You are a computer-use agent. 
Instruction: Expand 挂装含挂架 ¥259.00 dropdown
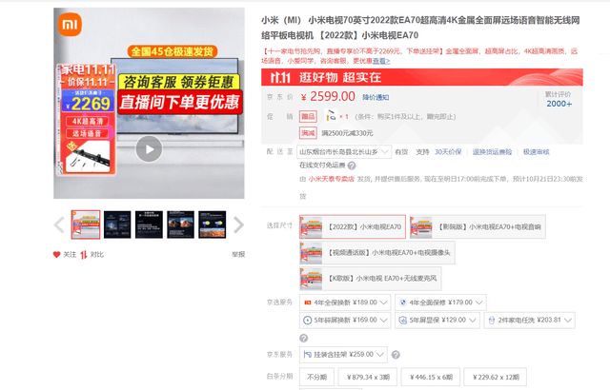coord(343,354)
